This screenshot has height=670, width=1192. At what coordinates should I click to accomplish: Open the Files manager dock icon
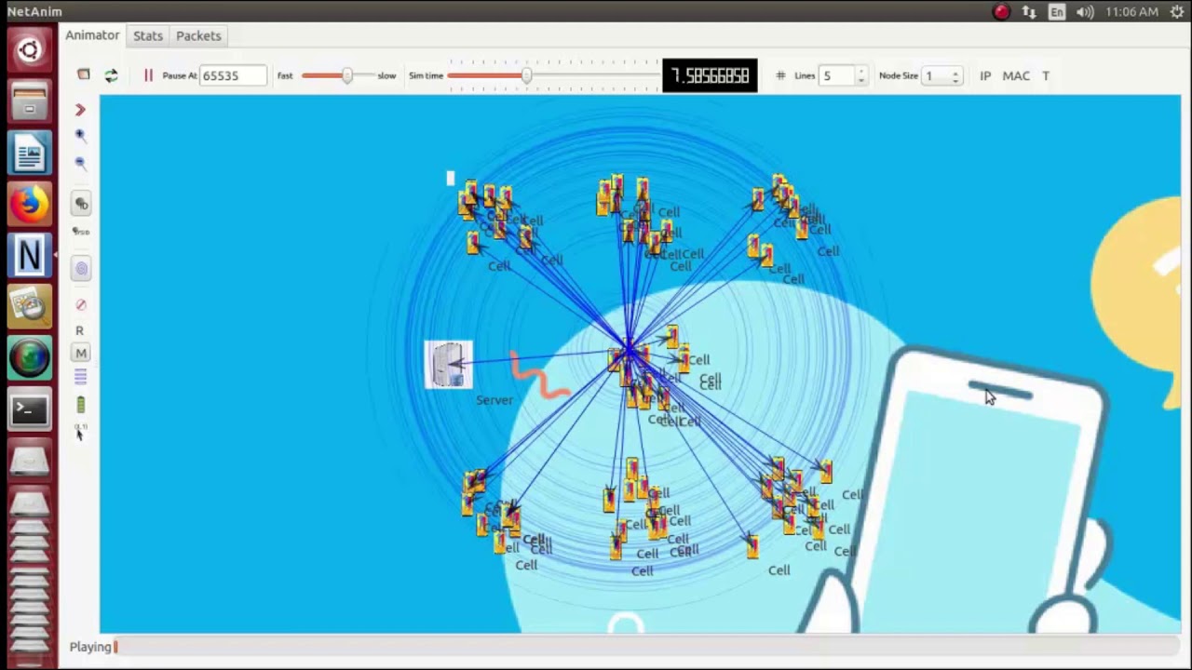29,101
